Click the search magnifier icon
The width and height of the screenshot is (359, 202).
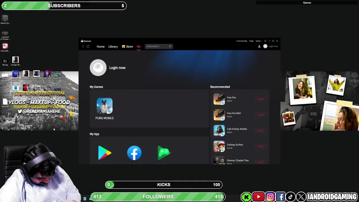[170, 47]
